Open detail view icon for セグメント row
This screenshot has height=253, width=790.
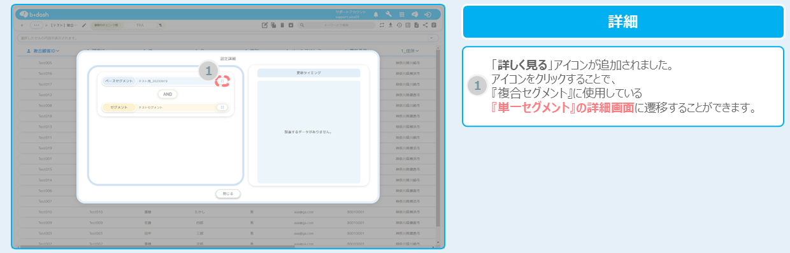pyautogui.click(x=222, y=108)
